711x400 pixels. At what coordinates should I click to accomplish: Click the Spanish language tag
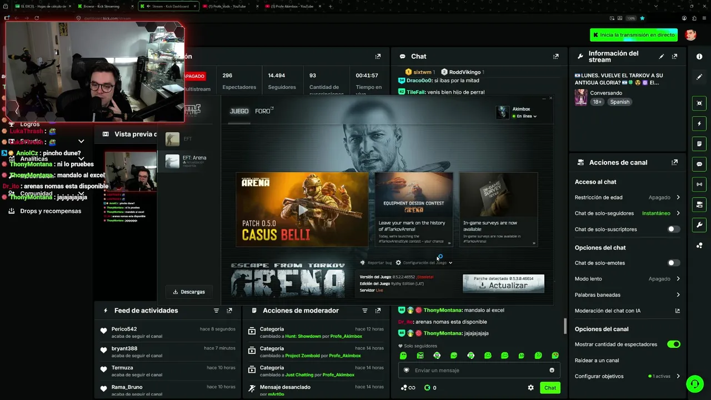[619, 102]
